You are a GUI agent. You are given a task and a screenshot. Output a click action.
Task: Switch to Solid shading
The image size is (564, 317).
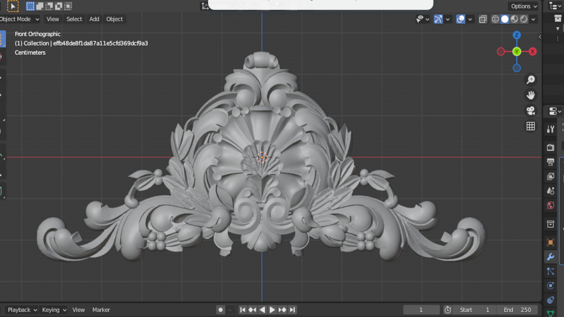(x=505, y=19)
